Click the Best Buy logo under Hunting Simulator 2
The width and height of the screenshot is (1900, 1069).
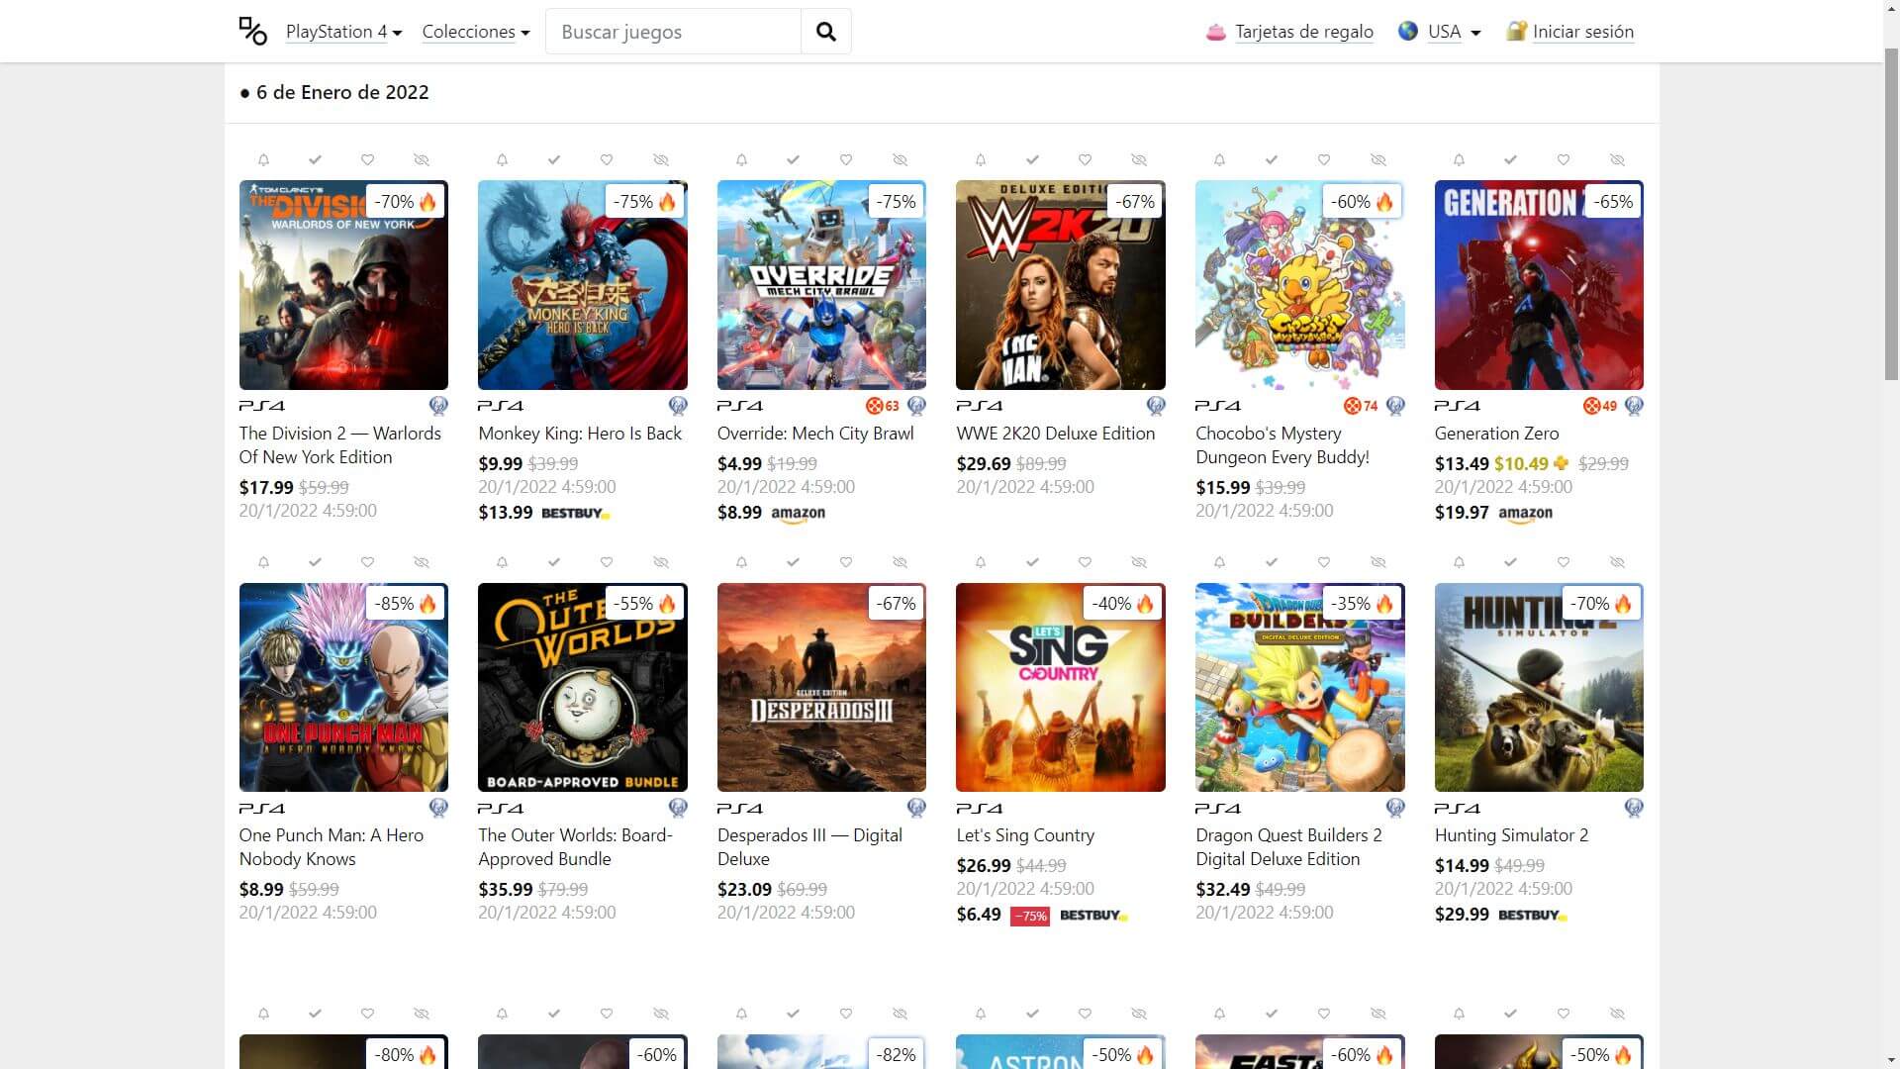pos(1531,915)
